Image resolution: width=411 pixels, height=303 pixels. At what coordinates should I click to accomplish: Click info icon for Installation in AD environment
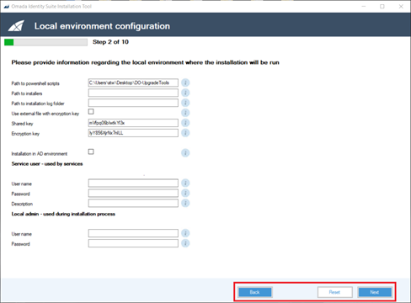coord(185,153)
